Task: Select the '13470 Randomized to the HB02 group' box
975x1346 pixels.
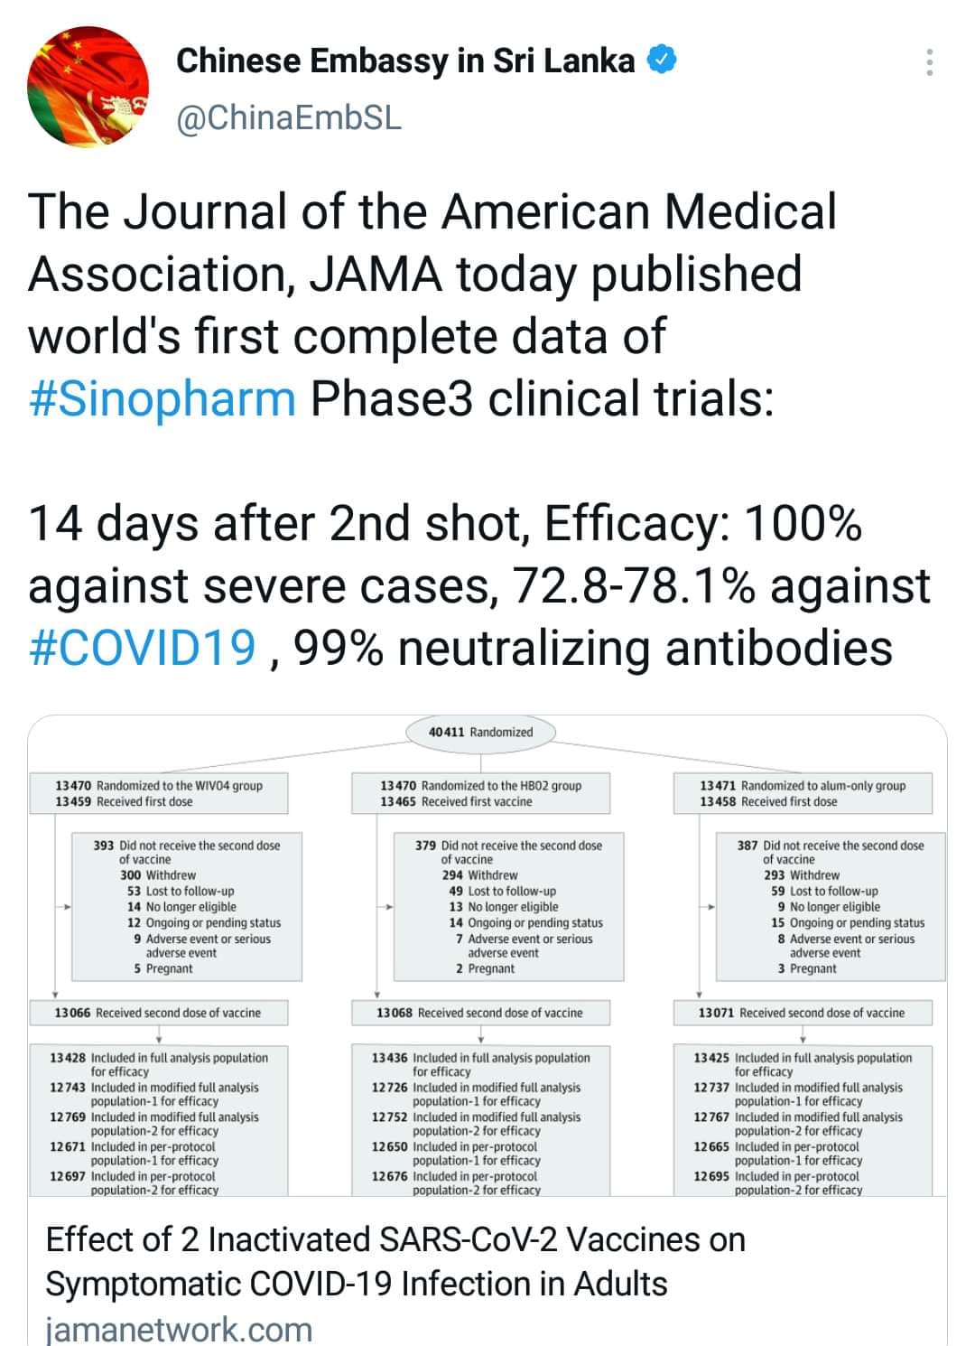Action: [481, 793]
